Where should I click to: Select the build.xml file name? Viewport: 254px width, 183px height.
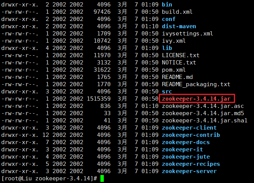click(177, 12)
